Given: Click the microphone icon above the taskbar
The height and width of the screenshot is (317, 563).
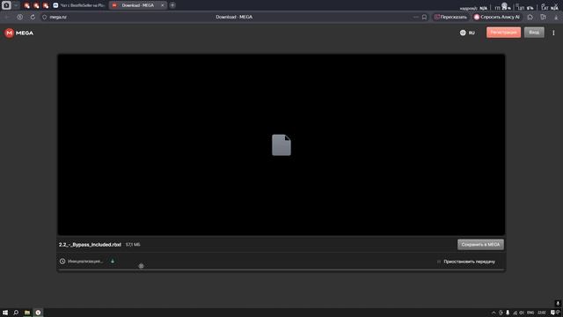Looking at the screenshot, I should click(558, 304).
